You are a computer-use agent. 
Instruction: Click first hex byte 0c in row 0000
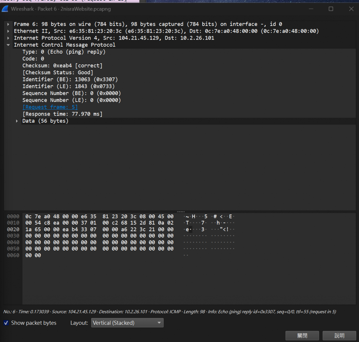click(29, 216)
